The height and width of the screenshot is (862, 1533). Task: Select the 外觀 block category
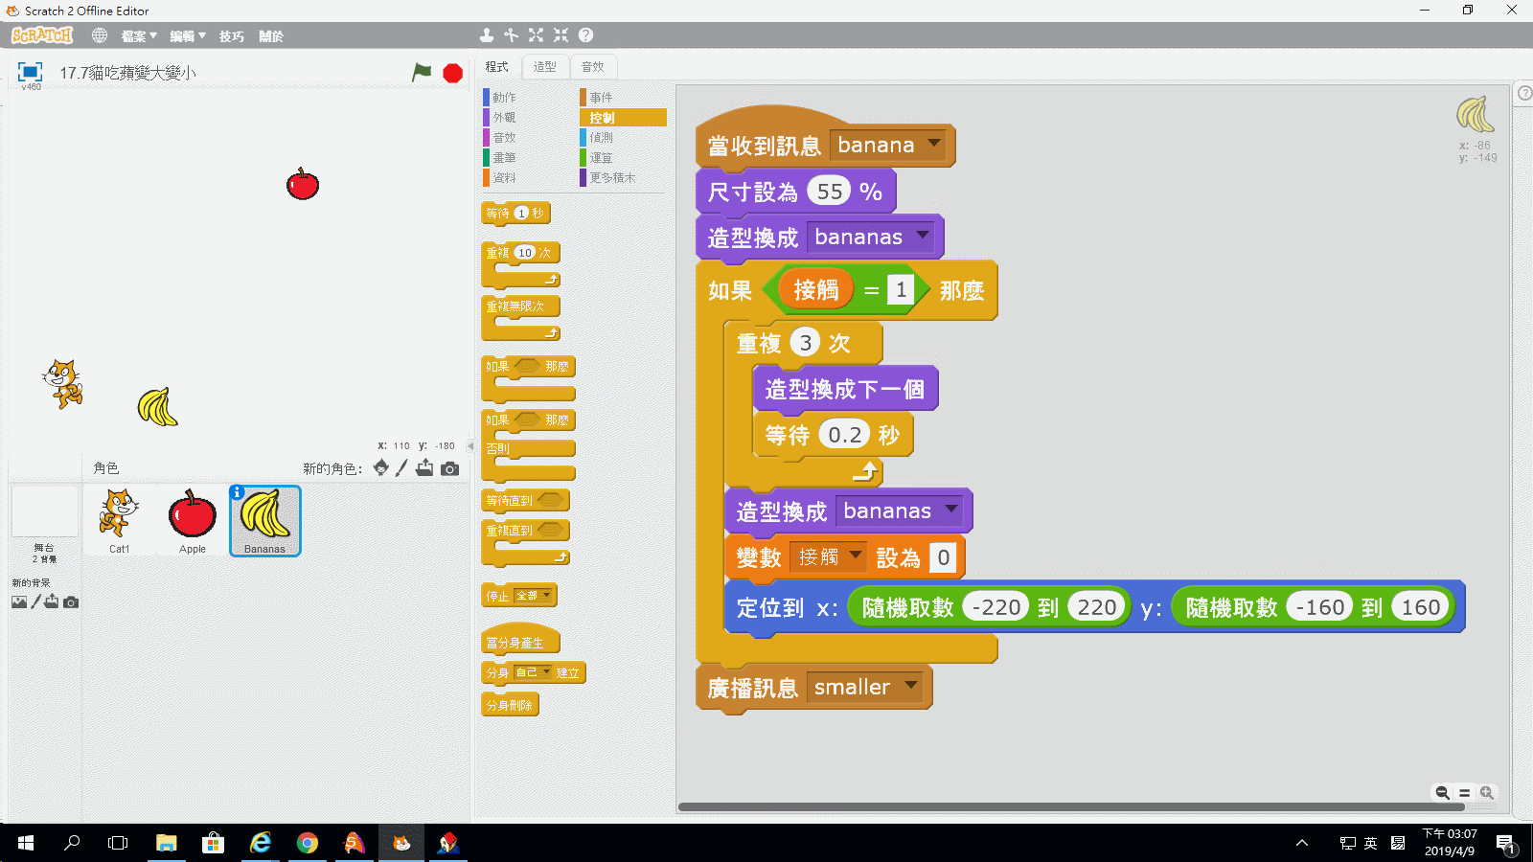pos(525,118)
